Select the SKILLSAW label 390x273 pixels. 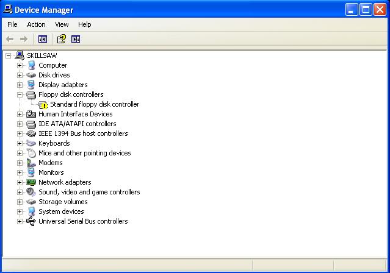[x=42, y=55]
